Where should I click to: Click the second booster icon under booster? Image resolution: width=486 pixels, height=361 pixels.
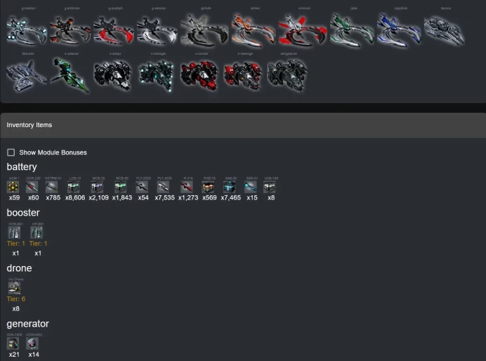pyautogui.click(x=37, y=232)
